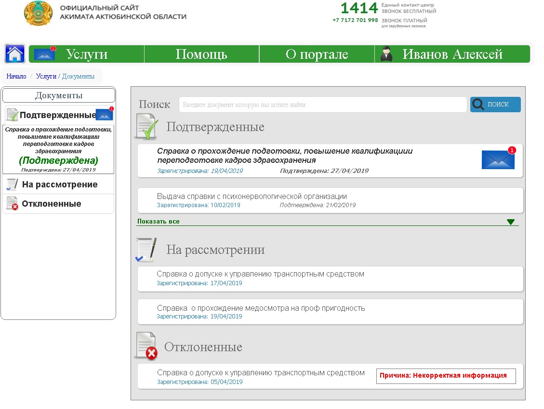Image resolution: width=544 pixels, height=409 pixels.
Task: Click the site title Официальный сайт акимата
Action: [x=123, y=12]
